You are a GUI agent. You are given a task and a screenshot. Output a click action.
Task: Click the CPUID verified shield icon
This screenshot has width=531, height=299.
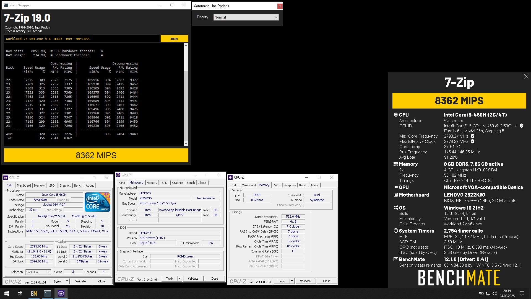tap(522, 126)
